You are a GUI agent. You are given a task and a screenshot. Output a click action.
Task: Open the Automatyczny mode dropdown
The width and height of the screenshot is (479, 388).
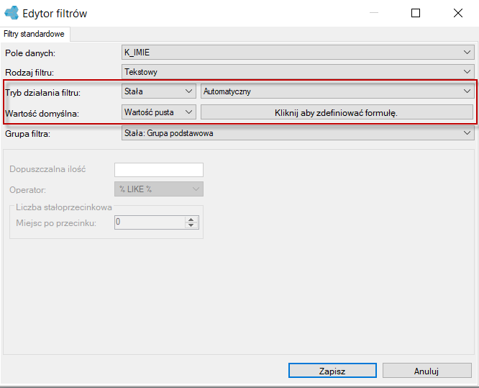point(337,91)
